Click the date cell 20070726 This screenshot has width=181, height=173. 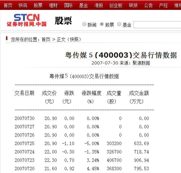(x=25, y=135)
